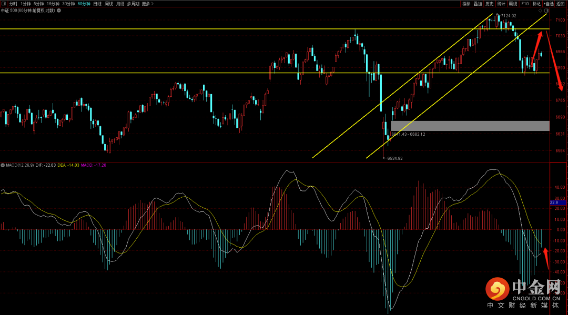
Task: Click the 40.00 MACD axis label
Action: 560,188
